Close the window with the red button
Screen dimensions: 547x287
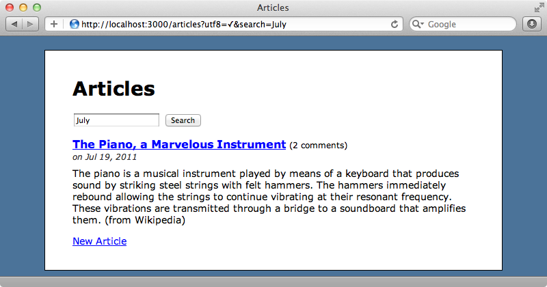tap(10, 8)
